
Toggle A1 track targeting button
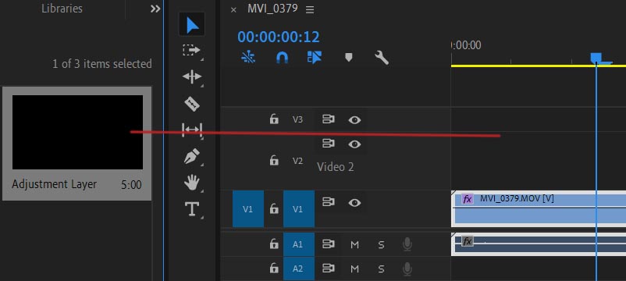[299, 244]
